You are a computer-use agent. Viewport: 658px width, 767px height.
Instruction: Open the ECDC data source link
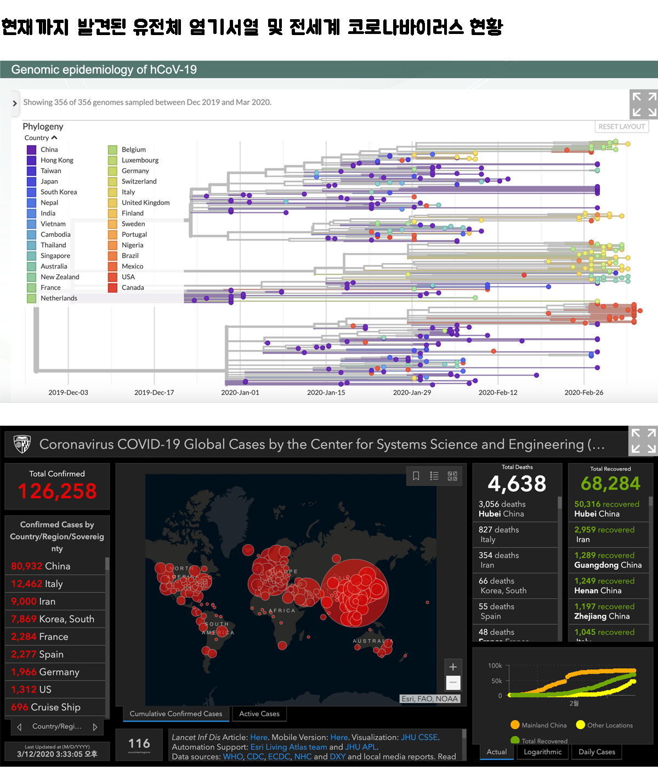point(279,757)
